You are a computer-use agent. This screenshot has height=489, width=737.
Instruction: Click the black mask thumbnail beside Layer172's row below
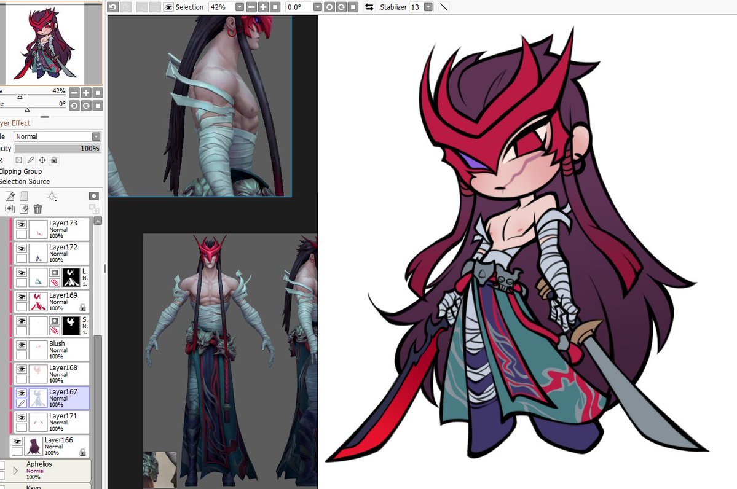pyautogui.click(x=71, y=278)
